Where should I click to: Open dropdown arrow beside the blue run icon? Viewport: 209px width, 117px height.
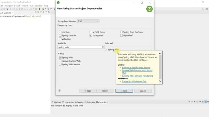click(x=51, y=9)
